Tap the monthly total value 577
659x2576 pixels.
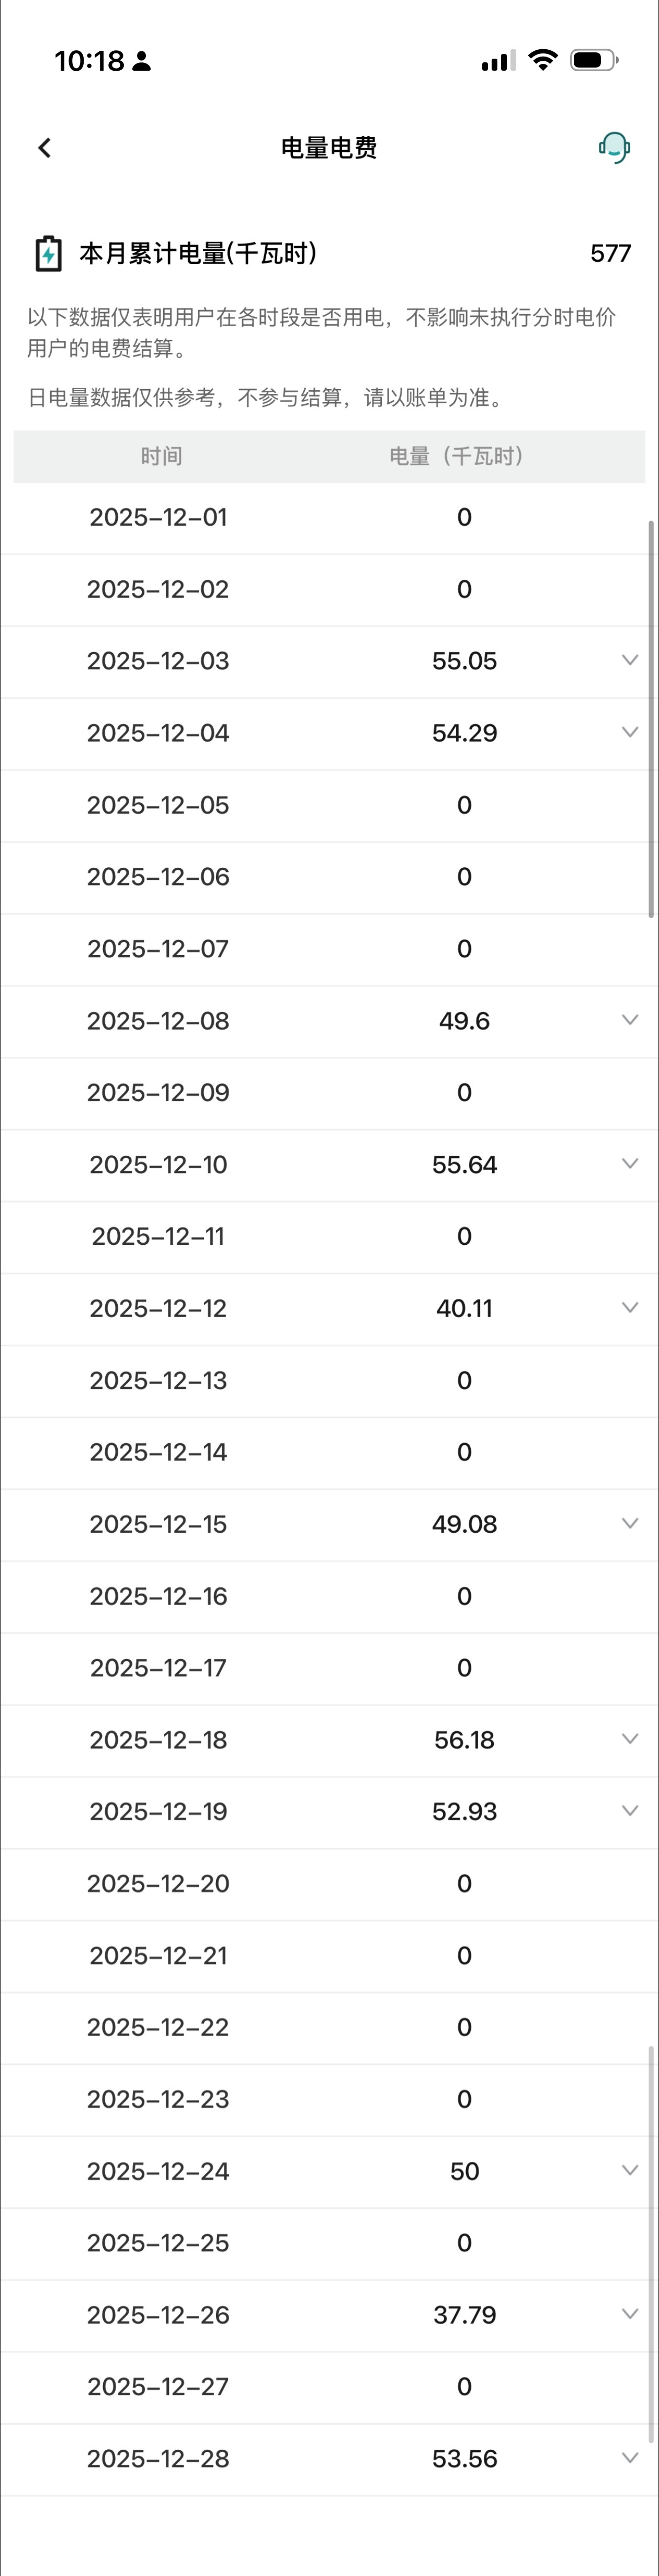click(x=610, y=254)
